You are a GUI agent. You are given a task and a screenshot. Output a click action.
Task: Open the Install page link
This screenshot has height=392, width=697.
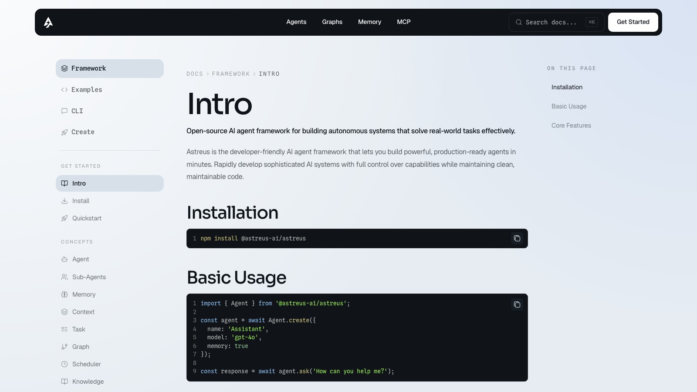110,201
